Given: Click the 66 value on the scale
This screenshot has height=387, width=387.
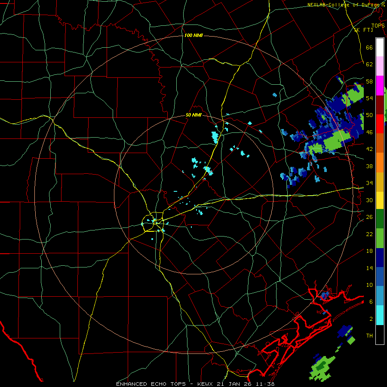Looking at the screenshot, I should point(369,47).
